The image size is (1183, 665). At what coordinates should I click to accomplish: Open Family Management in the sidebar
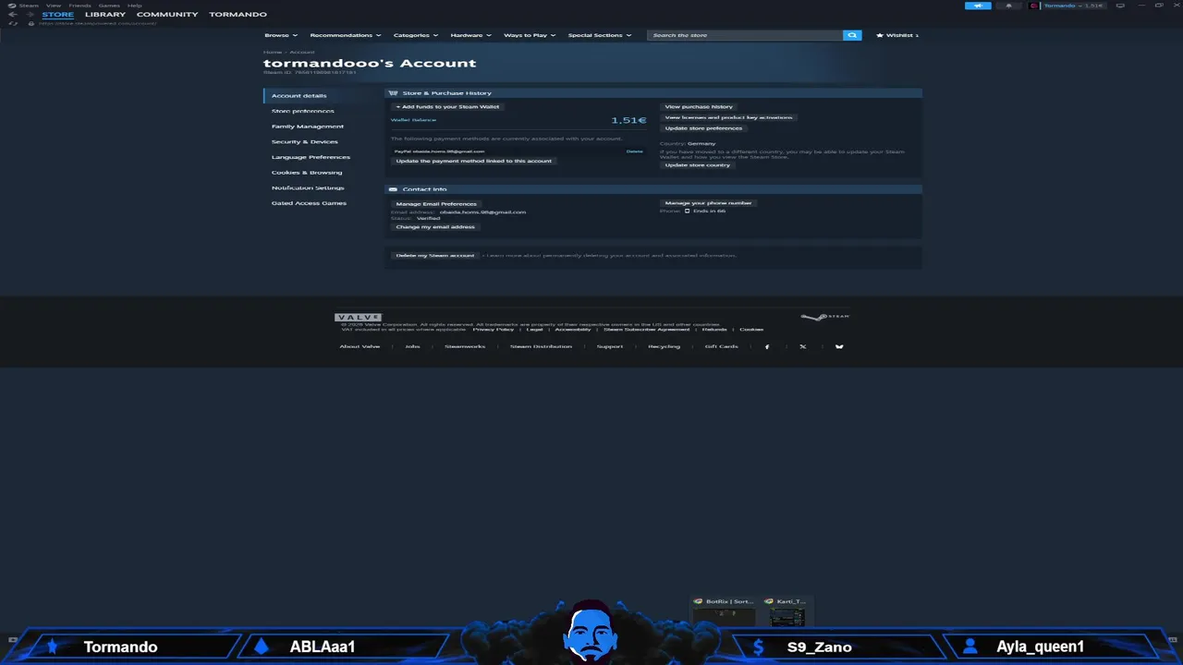click(x=308, y=127)
